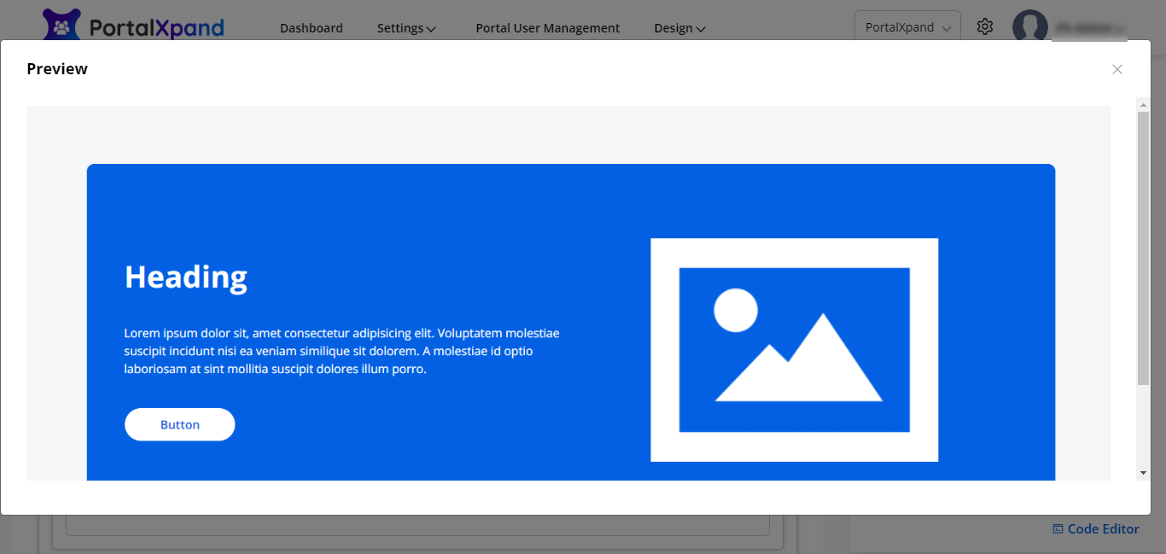The height and width of the screenshot is (554, 1166).
Task: Click the PortalXpand logo icon
Action: point(61,25)
